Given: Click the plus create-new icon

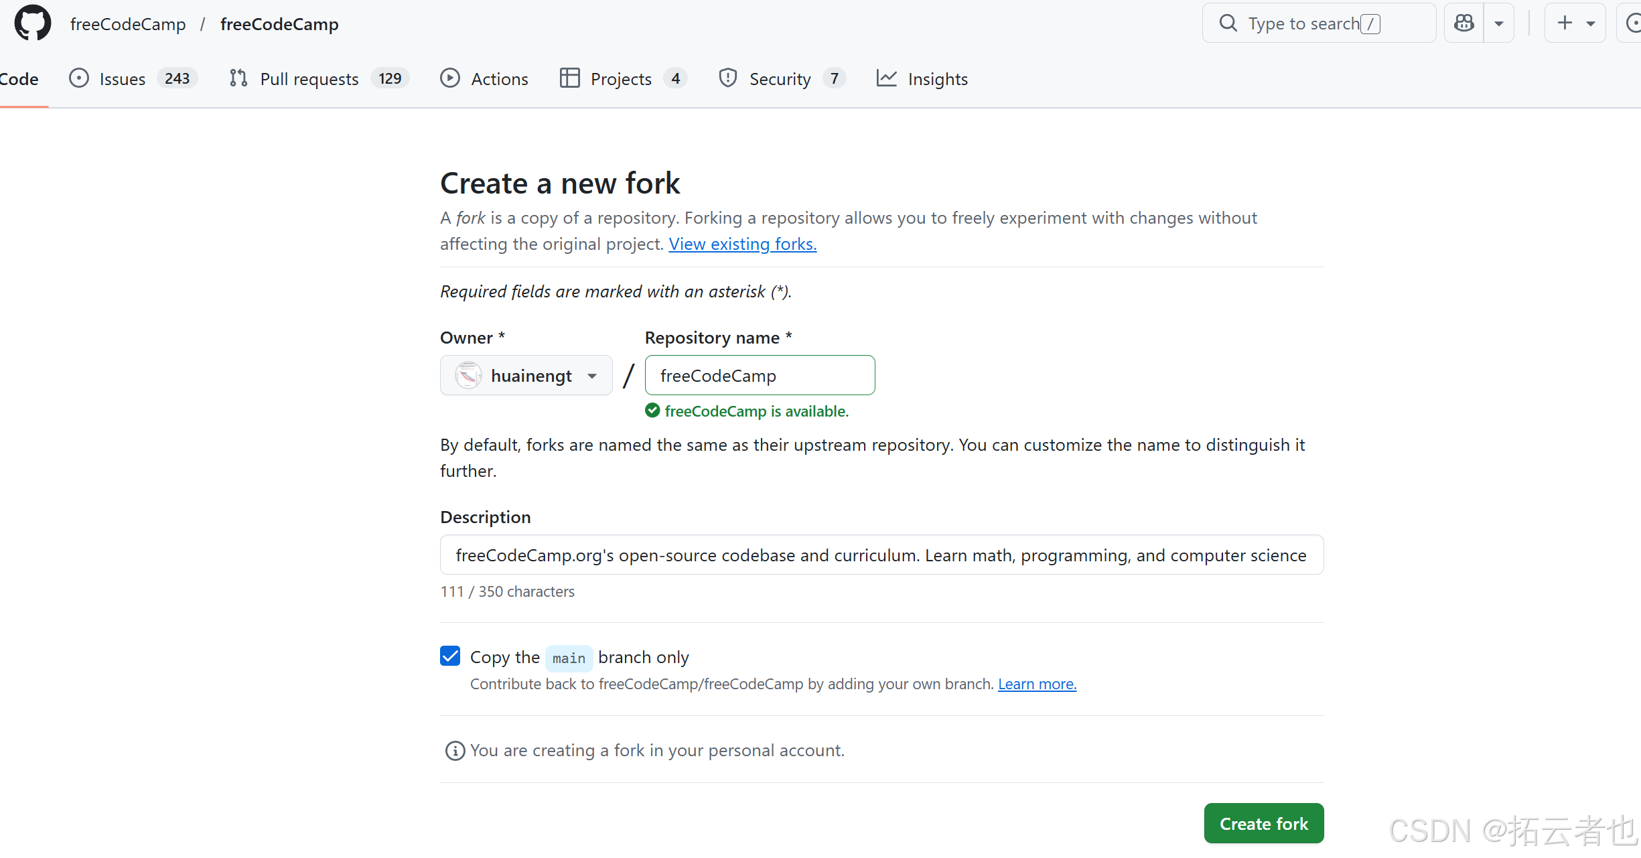Looking at the screenshot, I should (x=1565, y=23).
